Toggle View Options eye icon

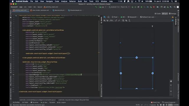pos(104,20)
